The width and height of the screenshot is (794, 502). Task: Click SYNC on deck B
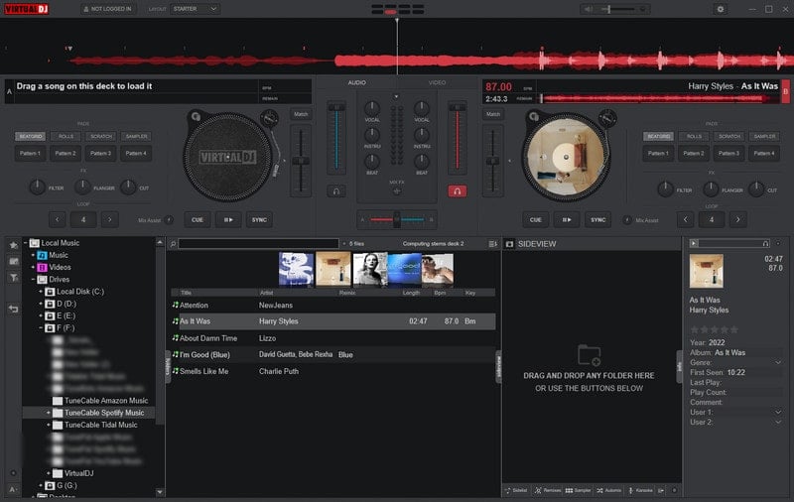coord(598,219)
